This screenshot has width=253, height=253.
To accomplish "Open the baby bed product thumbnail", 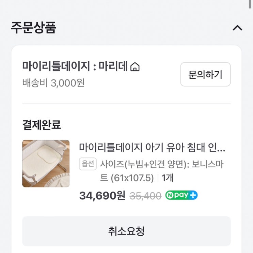I will pos(46,164).
